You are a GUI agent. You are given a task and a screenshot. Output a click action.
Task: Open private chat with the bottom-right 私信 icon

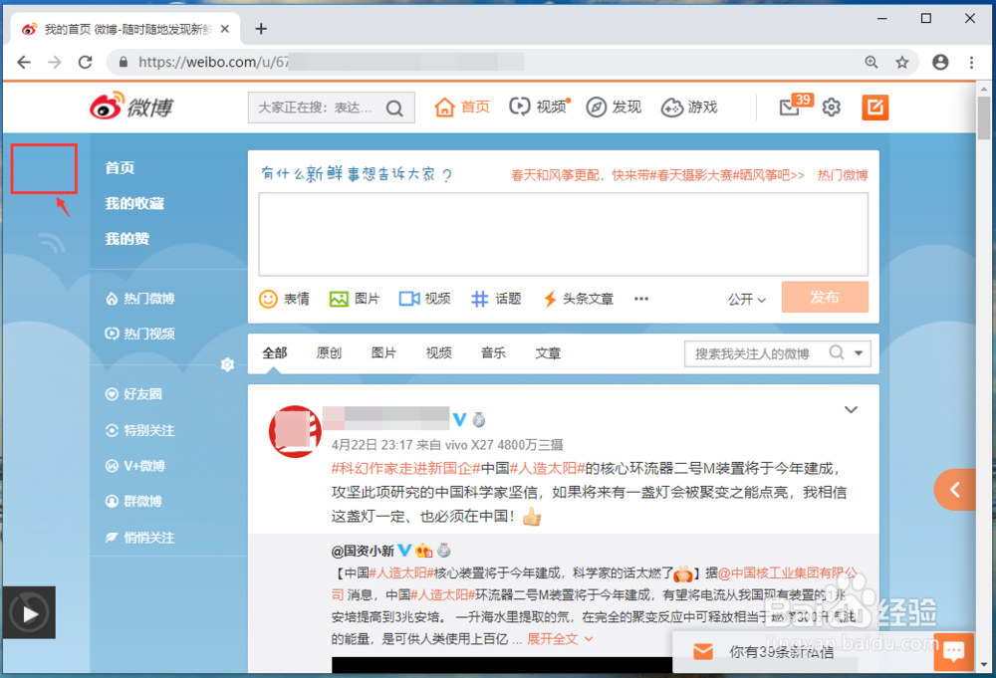tap(953, 651)
